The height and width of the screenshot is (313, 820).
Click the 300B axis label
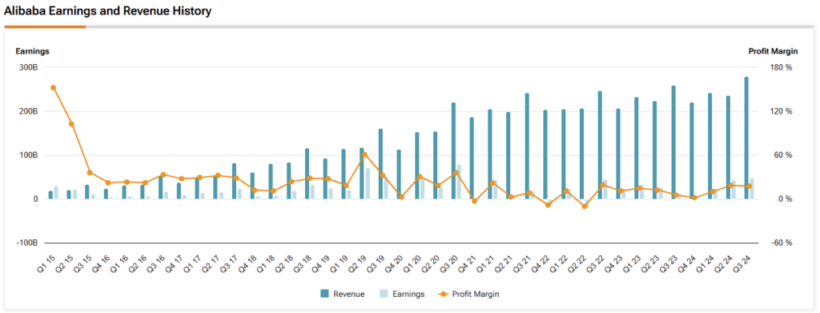[28, 67]
